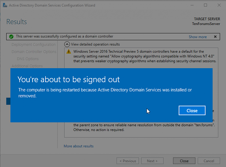The width and height of the screenshot is (226, 167).
Task: Select Domain Controller Options step
Action: click(x=34, y=52)
